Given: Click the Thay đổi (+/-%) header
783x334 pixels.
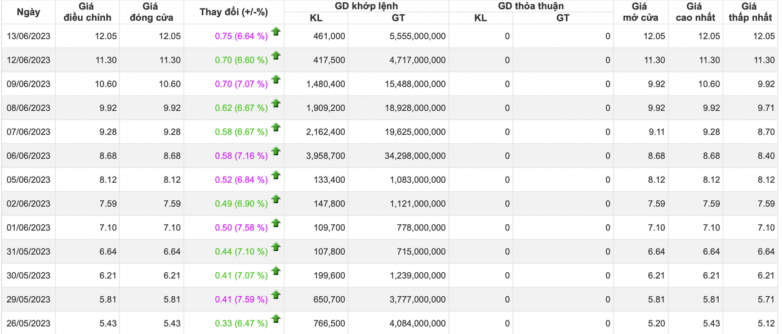Looking at the screenshot, I should pyautogui.click(x=233, y=12).
